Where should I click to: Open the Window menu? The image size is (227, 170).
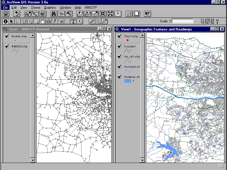pos(66,8)
